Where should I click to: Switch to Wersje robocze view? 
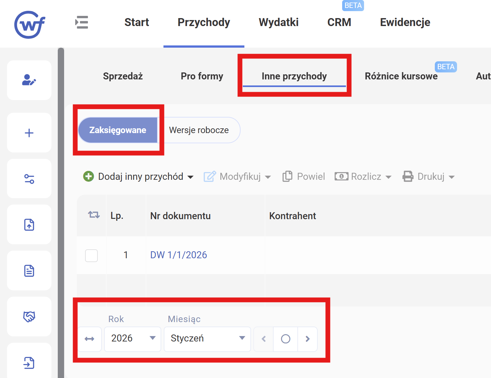coord(199,130)
